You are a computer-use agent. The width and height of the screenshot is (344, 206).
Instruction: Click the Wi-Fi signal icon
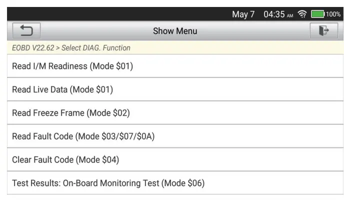(302, 14)
